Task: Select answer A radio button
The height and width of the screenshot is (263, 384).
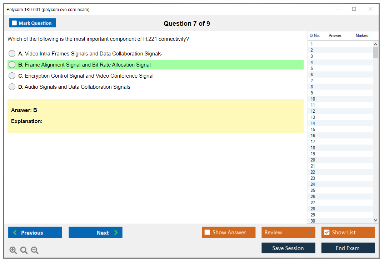Action: pyautogui.click(x=12, y=54)
